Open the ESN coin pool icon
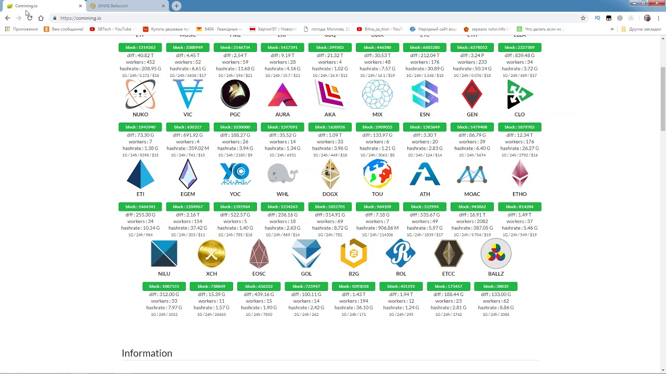The image size is (666, 374). click(x=425, y=95)
